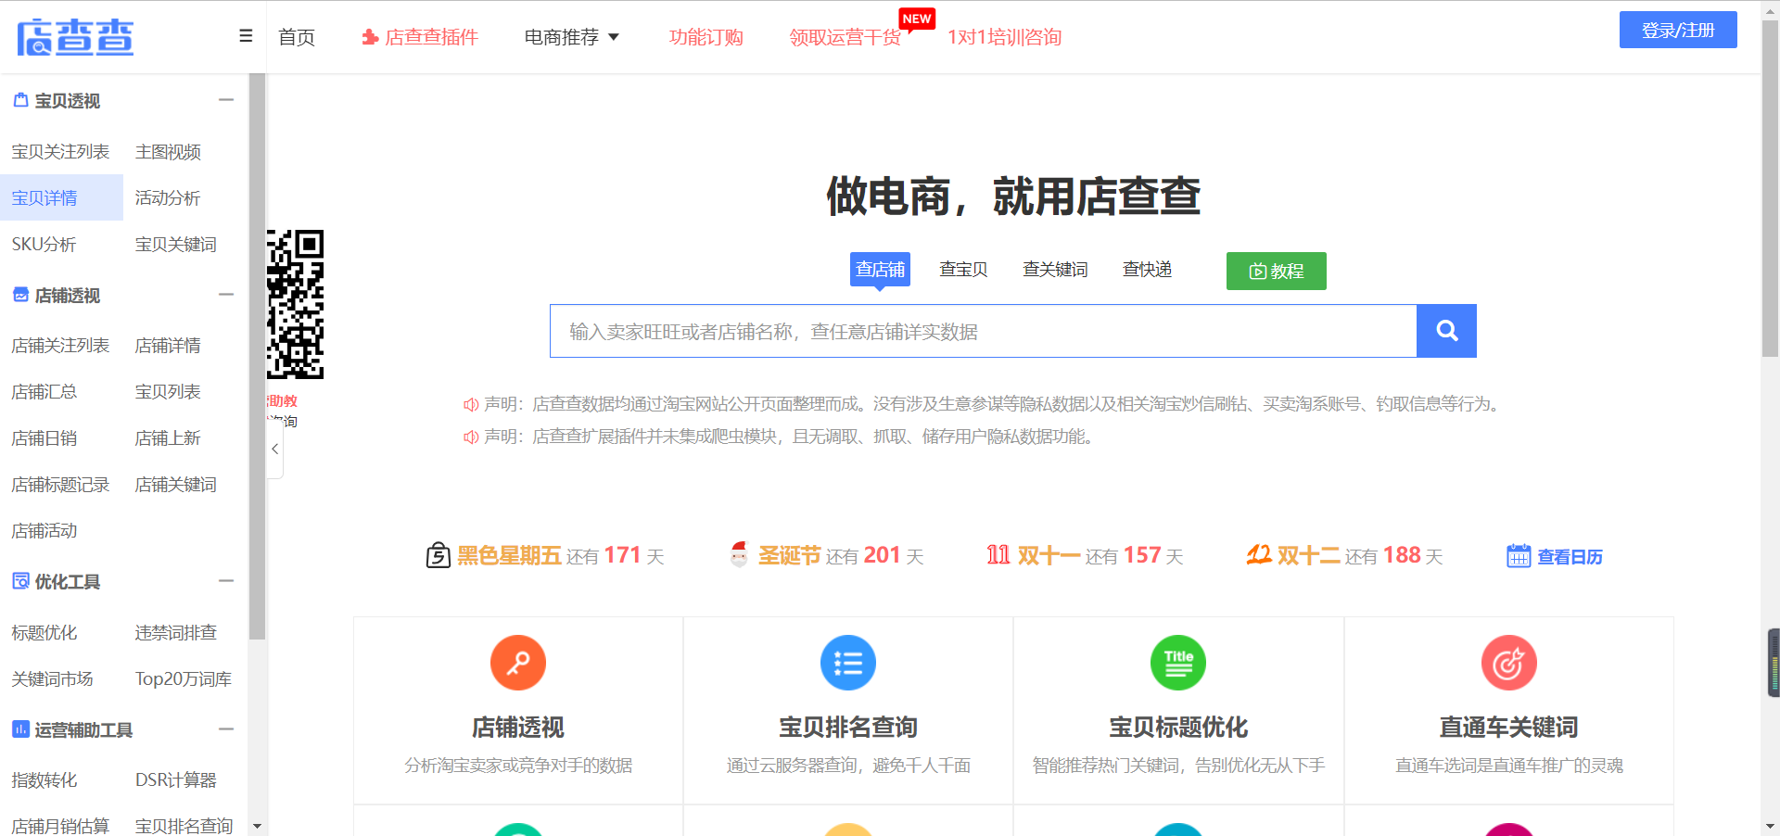The width and height of the screenshot is (1780, 836).
Task: Click the speaker icon on second 声明
Action: pos(471,437)
